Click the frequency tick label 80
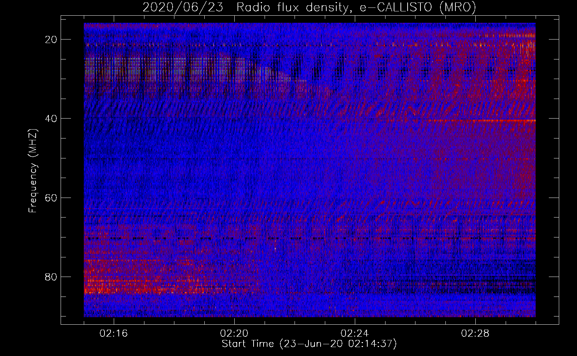The height and width of the screenshot is (356, 577). pos(51,277)
